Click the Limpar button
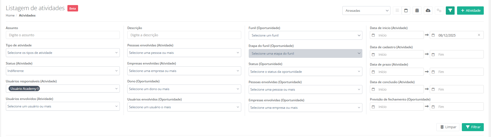The image size is (491, 137). click(448, 127)
